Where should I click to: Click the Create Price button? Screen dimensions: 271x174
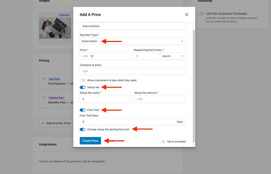click(x=90, y=140)
